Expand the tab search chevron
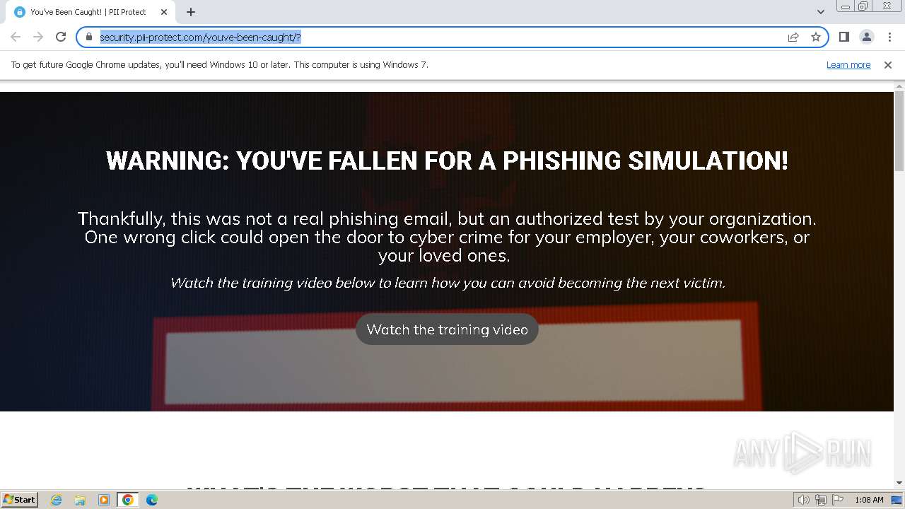 [820, 11]
